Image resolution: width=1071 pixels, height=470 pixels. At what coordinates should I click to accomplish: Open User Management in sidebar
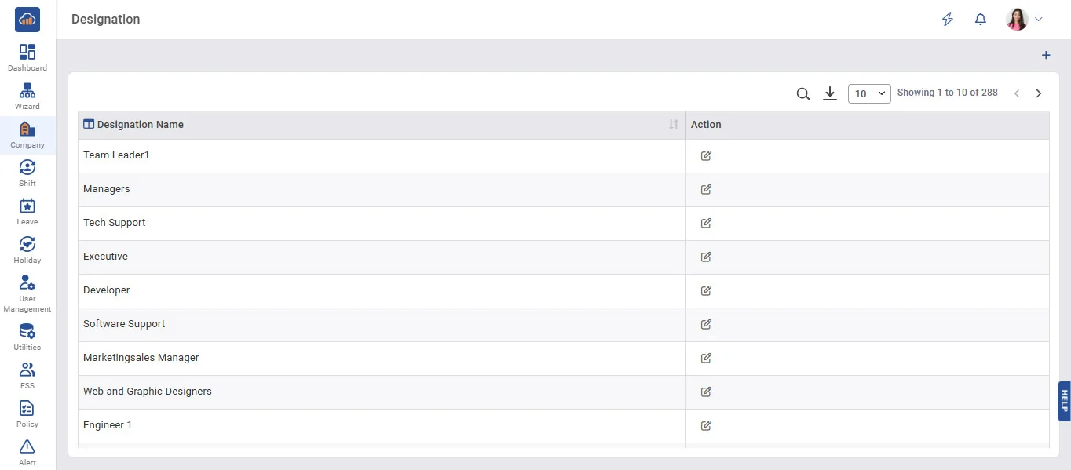coord(27,293)
